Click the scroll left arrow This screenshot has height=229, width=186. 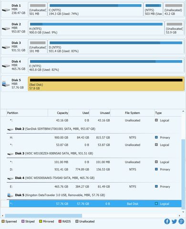pyautogui.click(x=2, y=216)
